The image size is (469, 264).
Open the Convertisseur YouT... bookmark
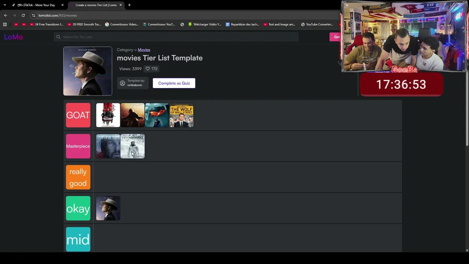[159, 25]
